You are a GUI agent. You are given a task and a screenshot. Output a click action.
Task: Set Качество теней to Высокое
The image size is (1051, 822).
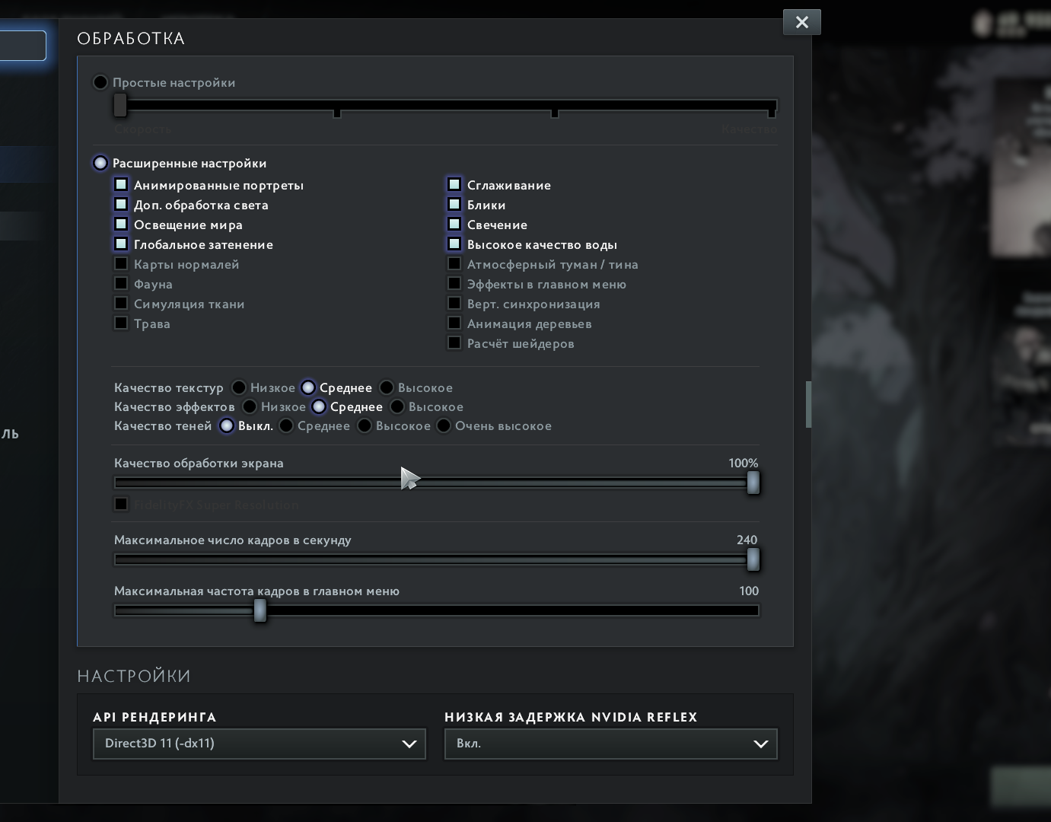tap(365, 425)
